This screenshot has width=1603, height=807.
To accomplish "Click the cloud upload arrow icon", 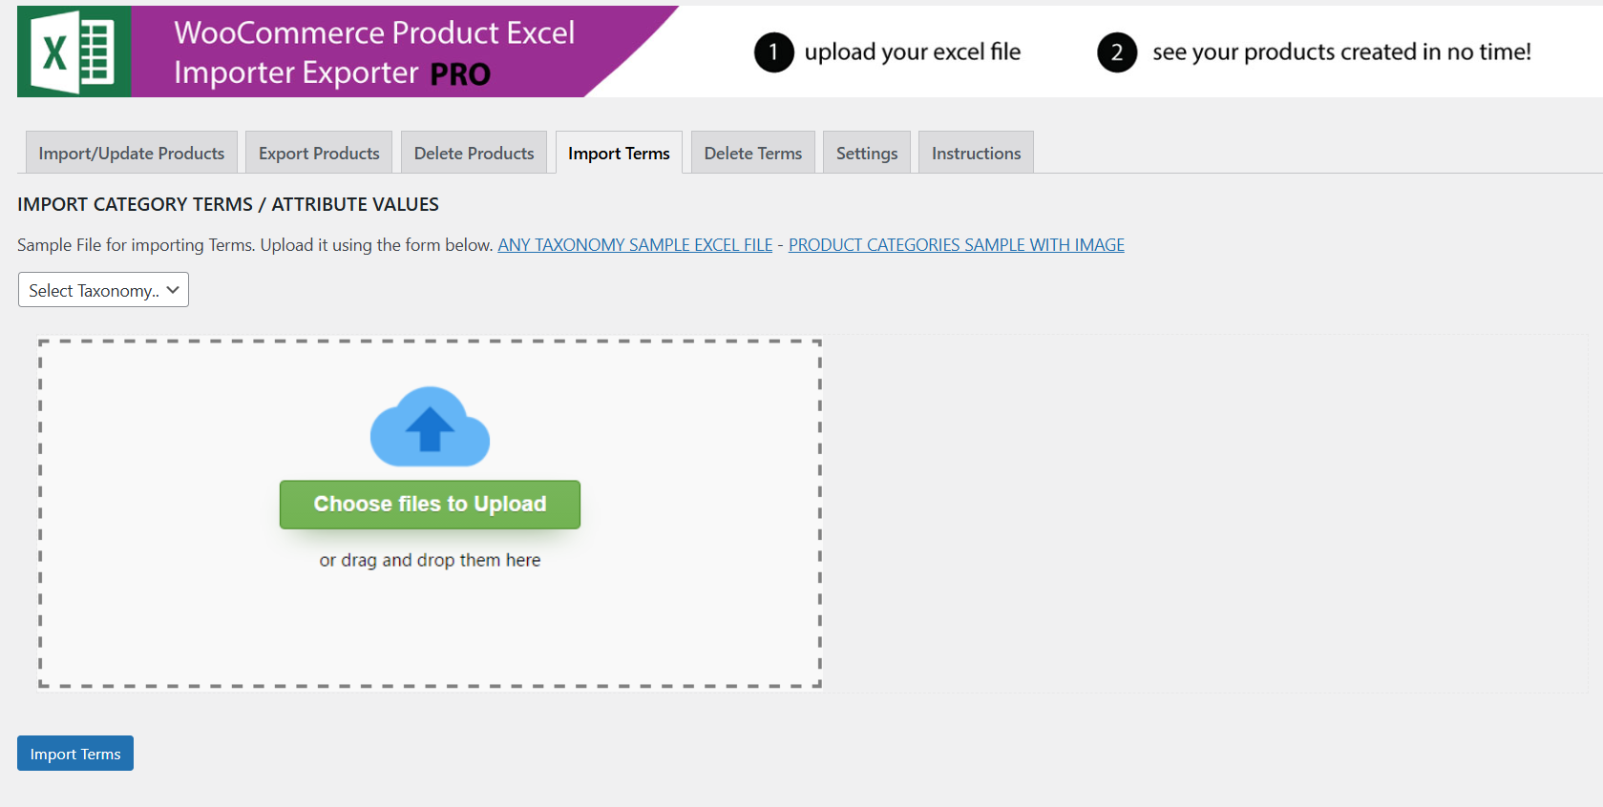I will tap(430, 427).
